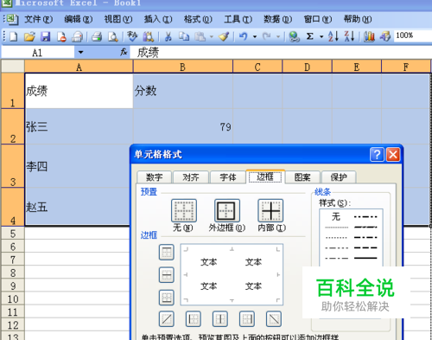Undo the last action with the Undo icon
Image resolution: width=432 pixels, height=340 pixels.
coord(243,36)
